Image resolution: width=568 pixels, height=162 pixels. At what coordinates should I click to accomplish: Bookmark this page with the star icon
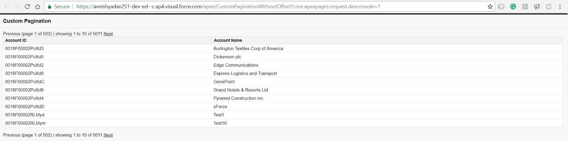[x=490, y=6]
